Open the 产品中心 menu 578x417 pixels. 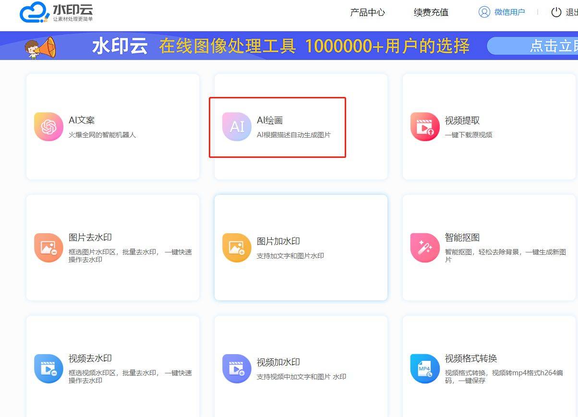tap(367, 12)
